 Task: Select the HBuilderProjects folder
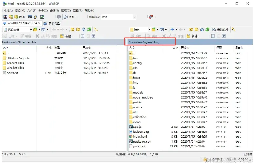[x=18, y=58]
